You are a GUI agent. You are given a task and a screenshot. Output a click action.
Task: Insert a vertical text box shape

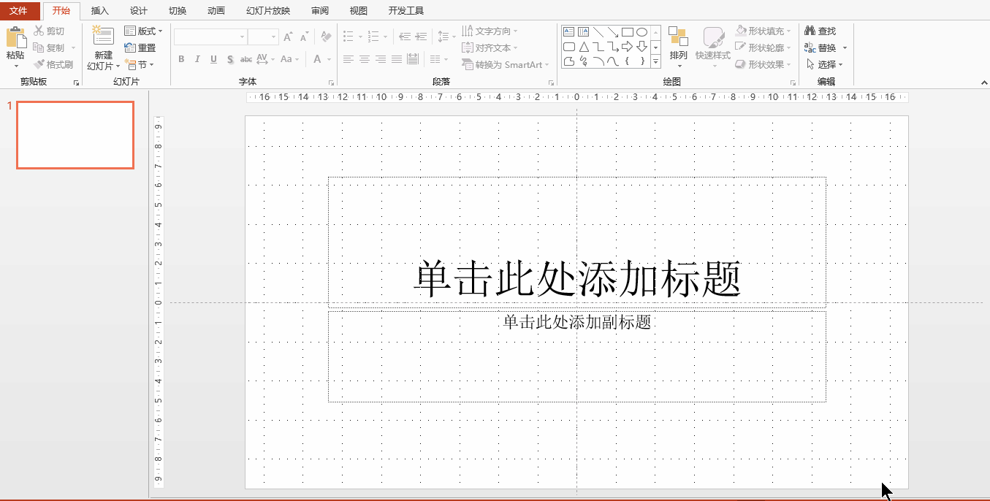point(583,32)
